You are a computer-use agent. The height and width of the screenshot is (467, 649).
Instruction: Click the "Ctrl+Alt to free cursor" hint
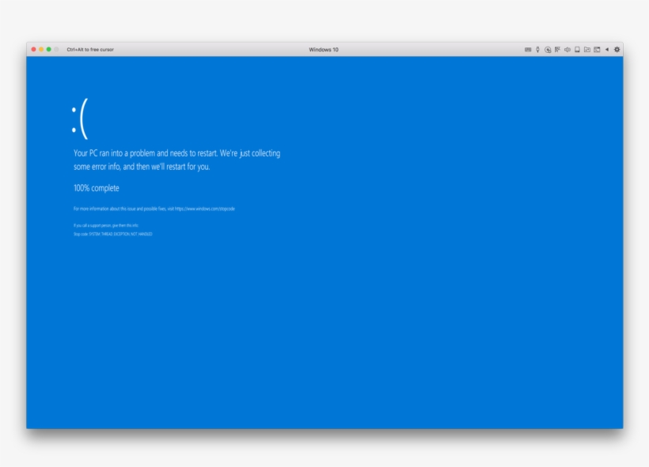pyautogui.click(x=89, y=49)
